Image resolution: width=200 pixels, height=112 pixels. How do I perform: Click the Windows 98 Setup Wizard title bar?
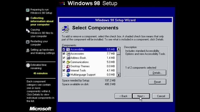coord(115,20)
